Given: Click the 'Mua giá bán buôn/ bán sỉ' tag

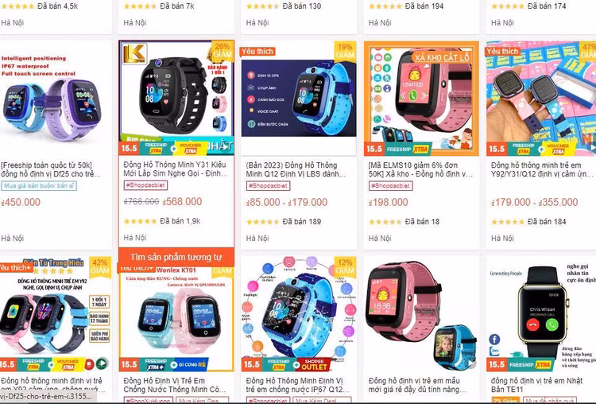Looking at the screenshot, I should pyautogui.click(x=39, y=185).
